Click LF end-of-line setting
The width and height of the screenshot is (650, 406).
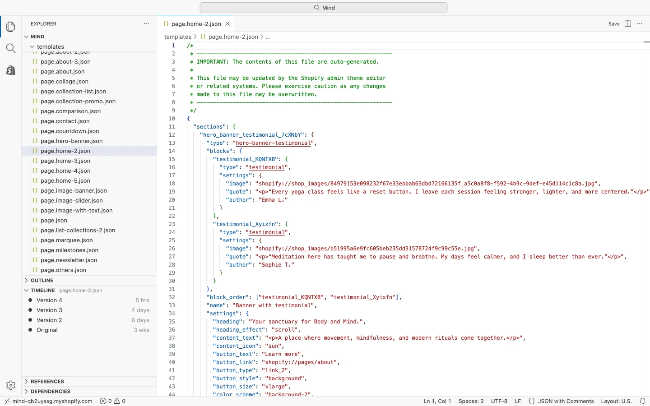pyautogui.click(x=518, y=401)
